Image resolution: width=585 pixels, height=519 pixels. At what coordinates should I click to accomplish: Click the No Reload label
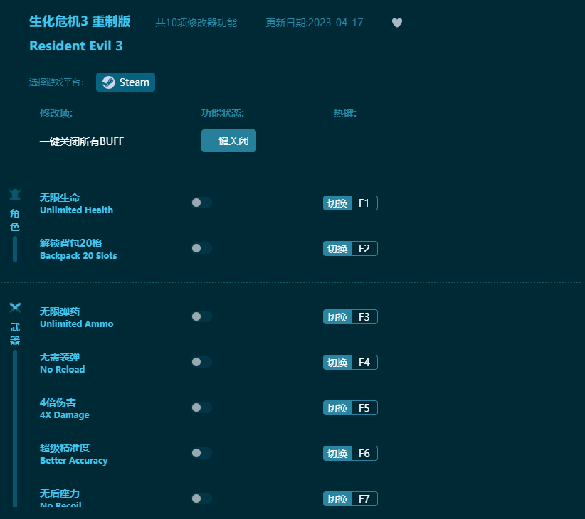pyautogui.click(x=63, y=369)
